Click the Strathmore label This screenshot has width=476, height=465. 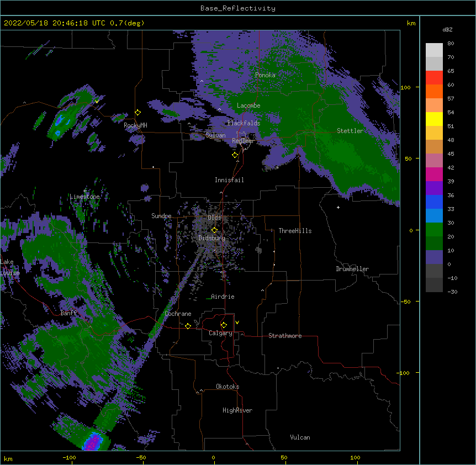[285, 336]
